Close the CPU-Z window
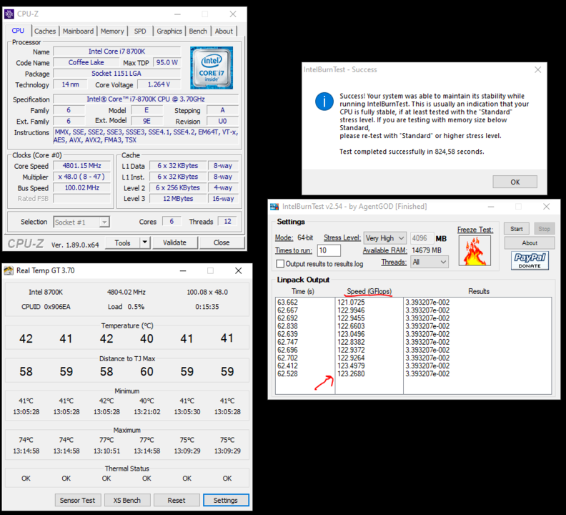 [233, 14]
